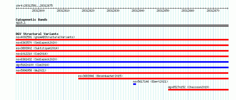Click the red nsv5996958 variant bar
The image size is (236, 100).
click(x=122, y=73)
